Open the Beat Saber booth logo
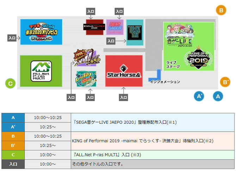 point(115,27)
